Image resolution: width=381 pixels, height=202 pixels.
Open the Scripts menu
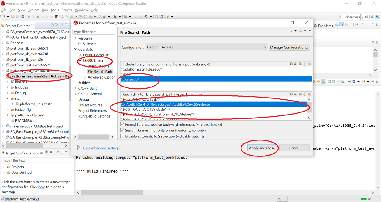[x=67, y=10]
